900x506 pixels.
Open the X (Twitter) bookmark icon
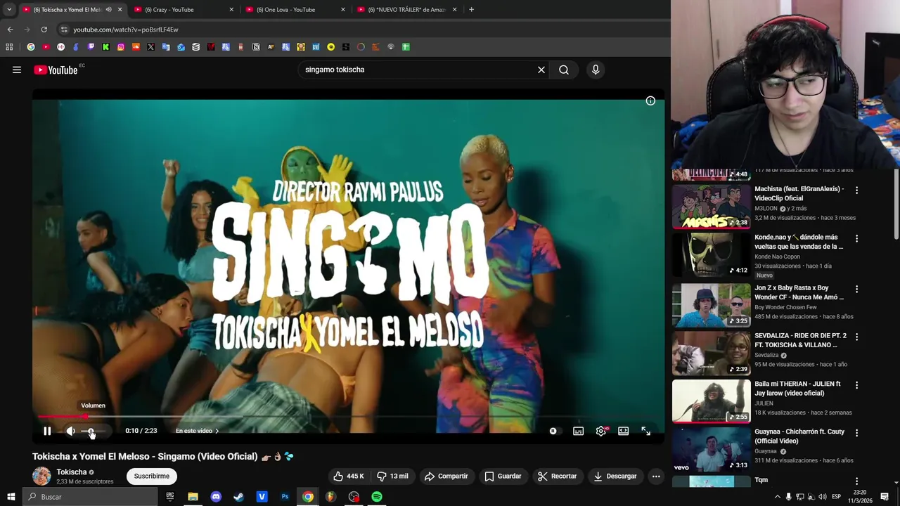click(150, 47)
